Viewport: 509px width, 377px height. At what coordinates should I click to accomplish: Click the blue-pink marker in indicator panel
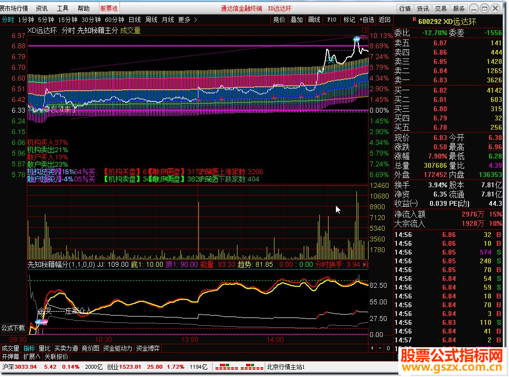pyautogui.click(x=41, y=322)
